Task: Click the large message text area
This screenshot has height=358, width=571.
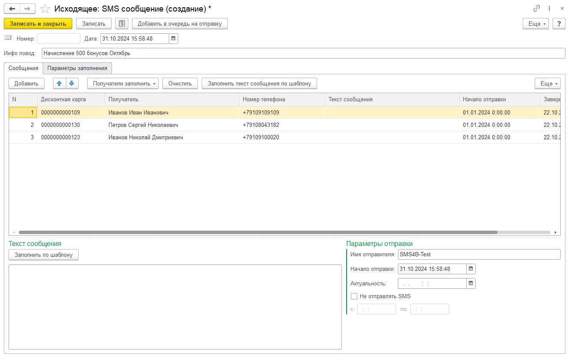Action: tap(175, 307)
